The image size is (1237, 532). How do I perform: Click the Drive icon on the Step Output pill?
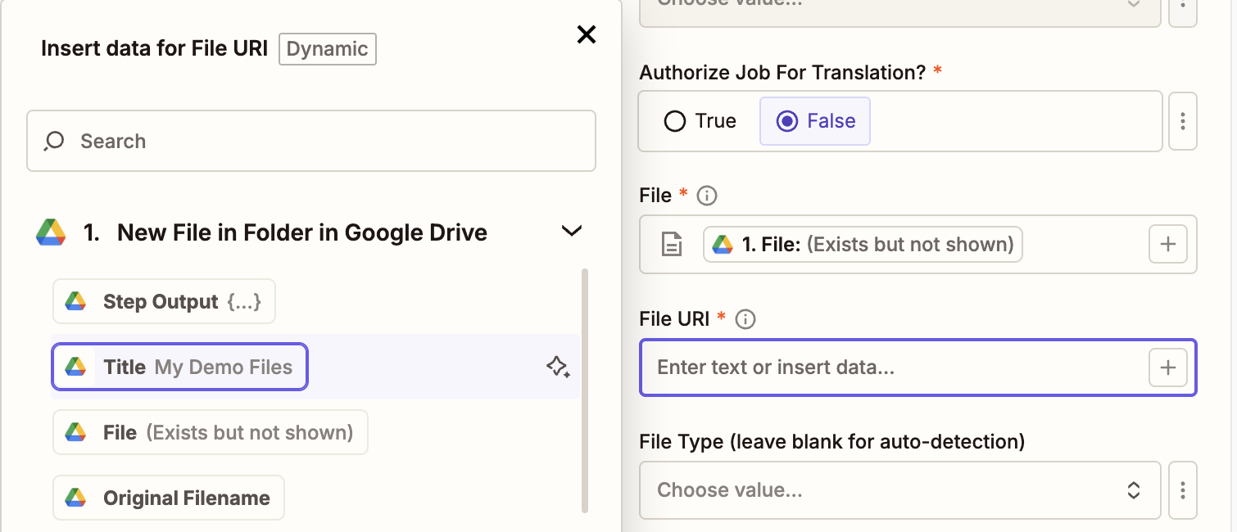75,301
